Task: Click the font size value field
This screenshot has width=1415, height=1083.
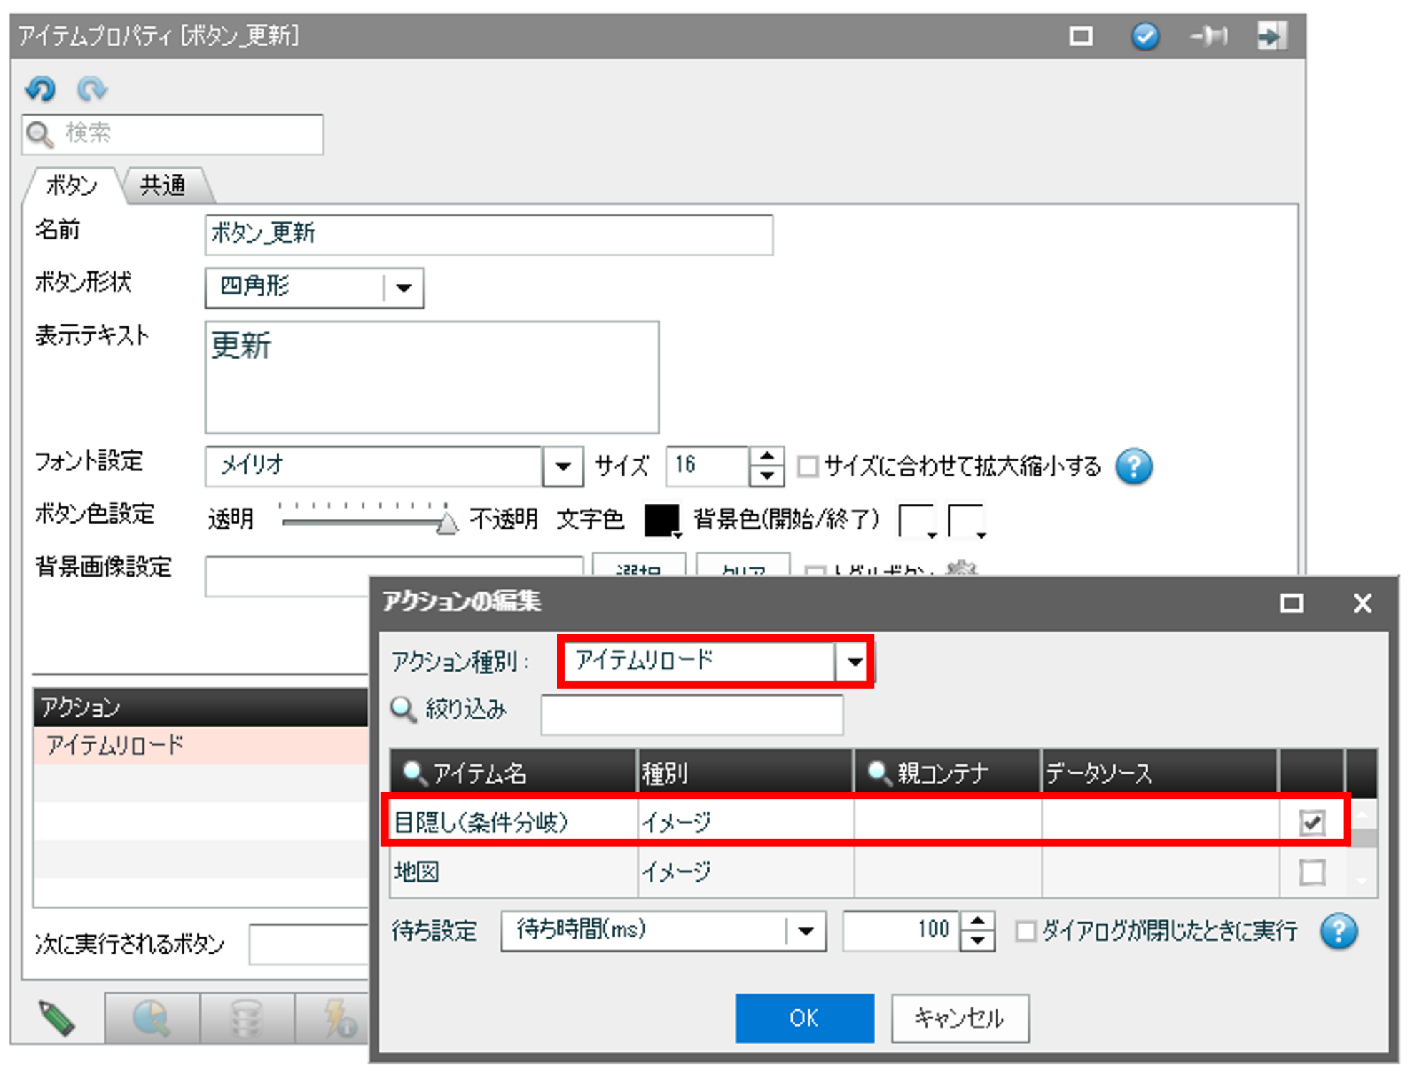Action: 707,466
